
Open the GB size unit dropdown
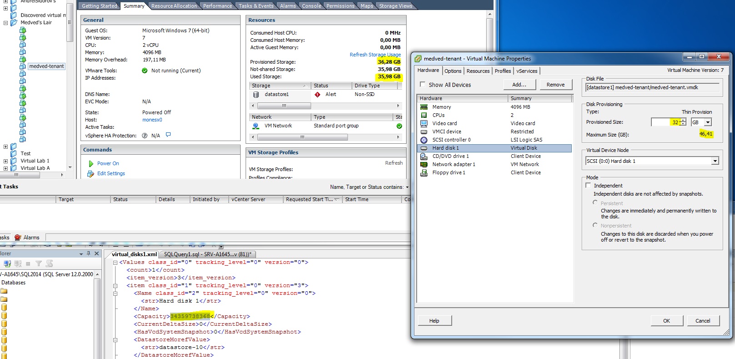708,122
